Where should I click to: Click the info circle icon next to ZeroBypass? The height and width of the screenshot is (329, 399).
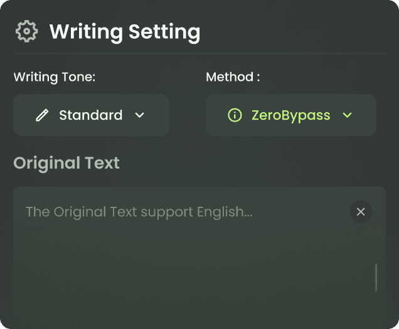(x=235, y=115)
